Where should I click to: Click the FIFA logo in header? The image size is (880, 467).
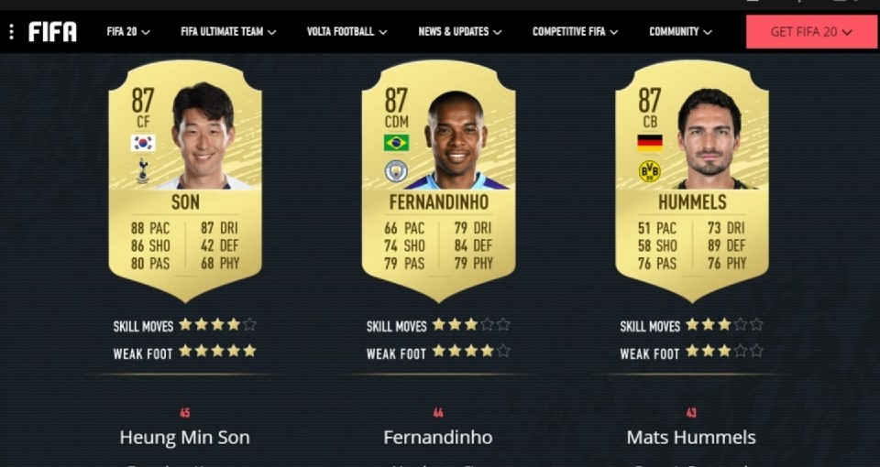coord(53,32)
